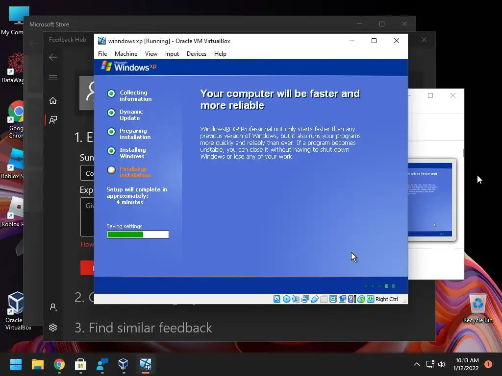The width and height of the screenshot is (502, 376).
Task: Expand section 3 Find similar feedback
Action: [x=143, y=328]
